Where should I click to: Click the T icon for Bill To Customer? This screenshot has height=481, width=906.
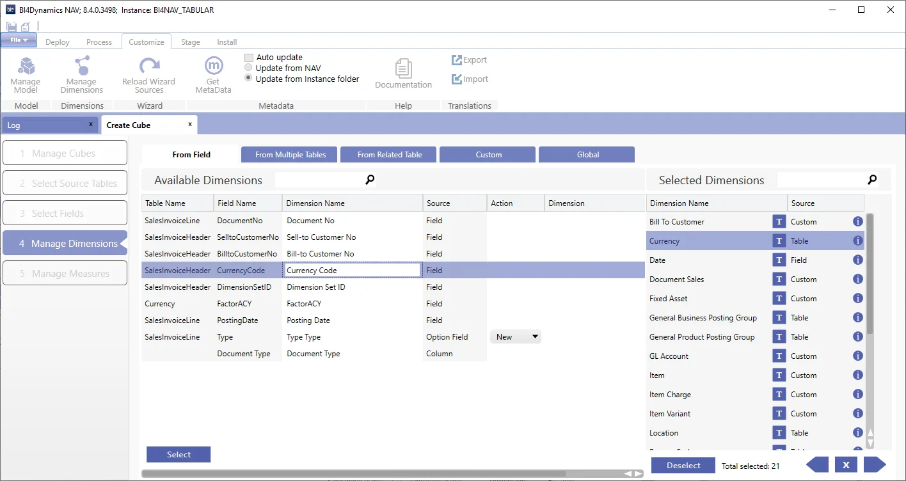click(779, 222)
